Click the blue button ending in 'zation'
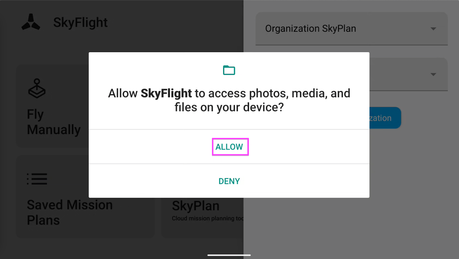459x259 pixels. point(385,118)
